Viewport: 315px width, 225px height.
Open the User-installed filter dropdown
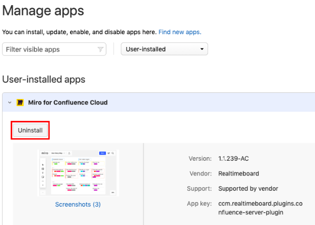pos(164,49)
